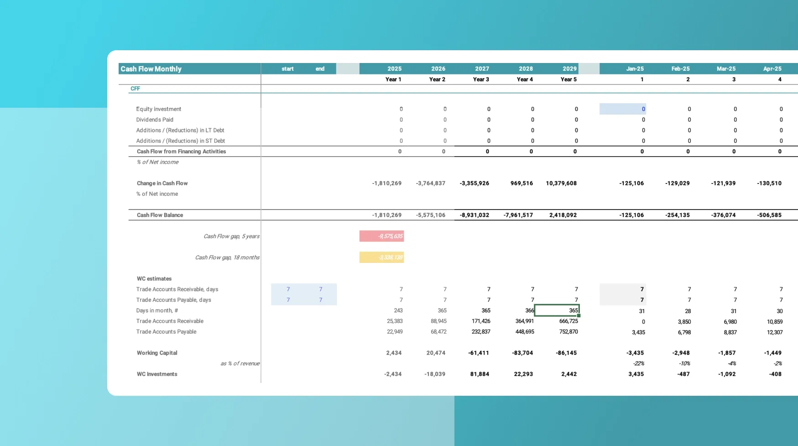
Task: Select WC Investments 2027 value 81,884
Action: pos(480,374)
